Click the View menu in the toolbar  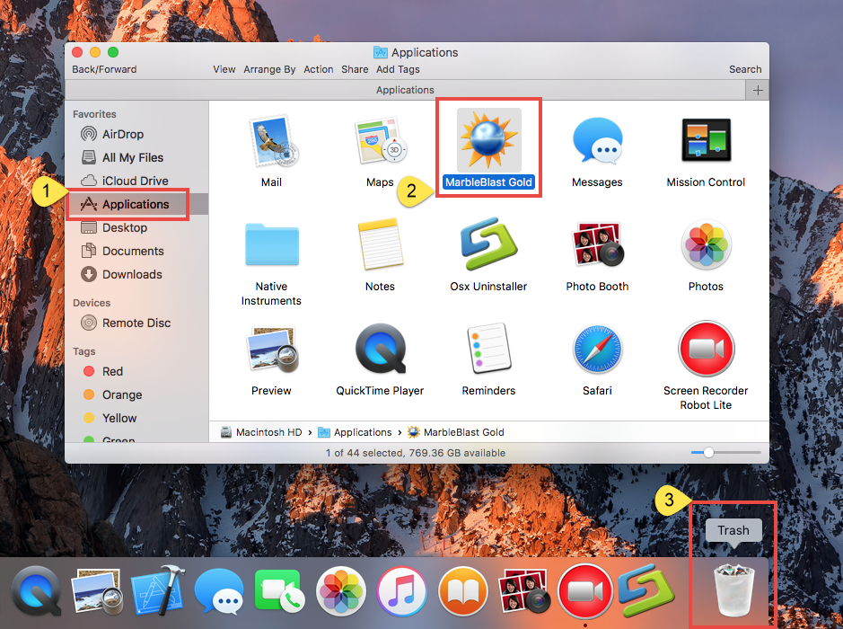(224, 68)
